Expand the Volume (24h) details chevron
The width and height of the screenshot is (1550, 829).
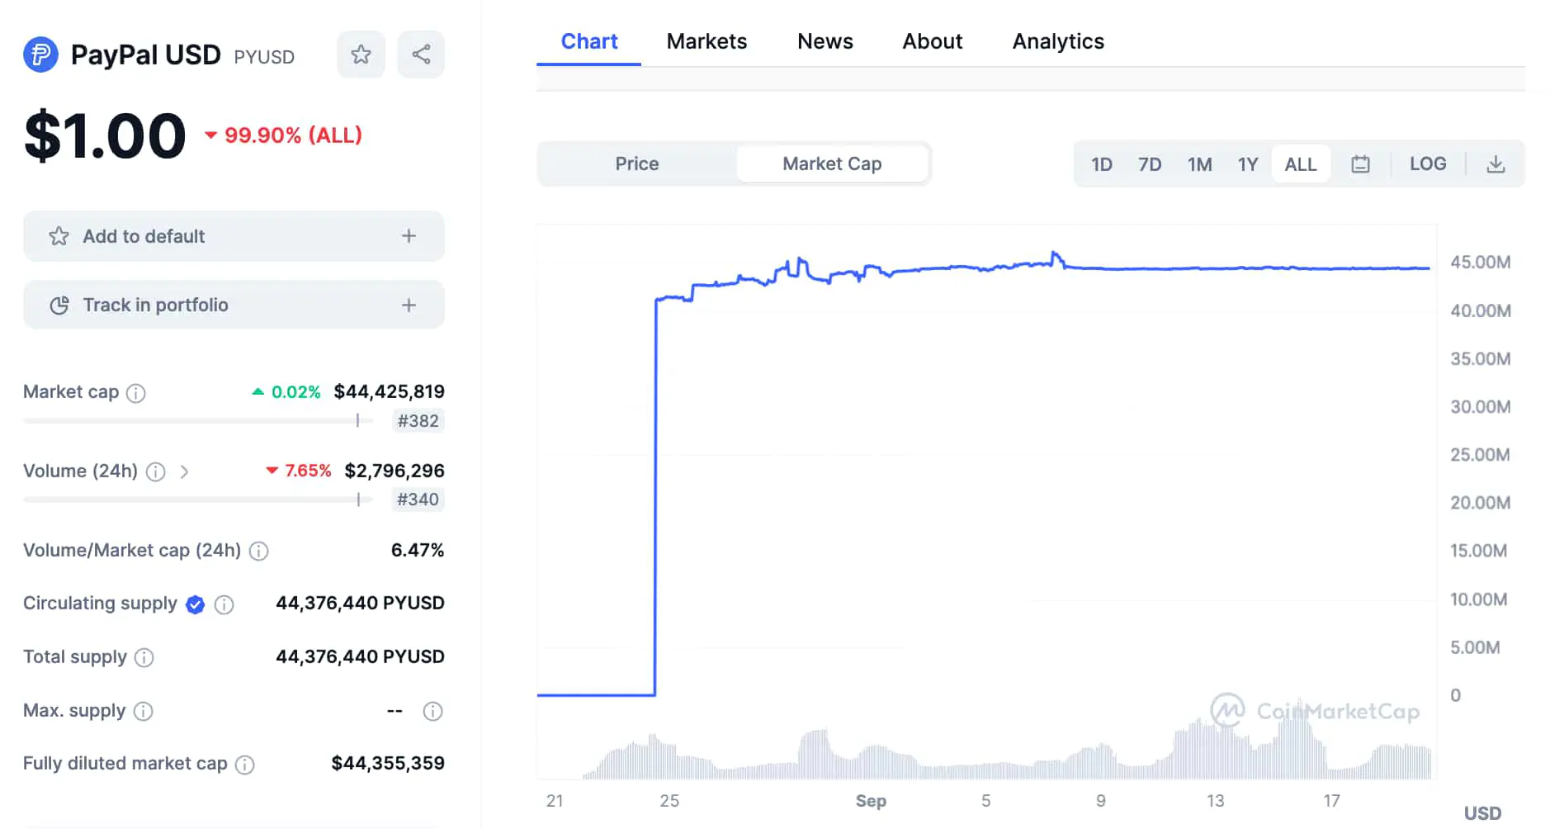click(185, 471)
